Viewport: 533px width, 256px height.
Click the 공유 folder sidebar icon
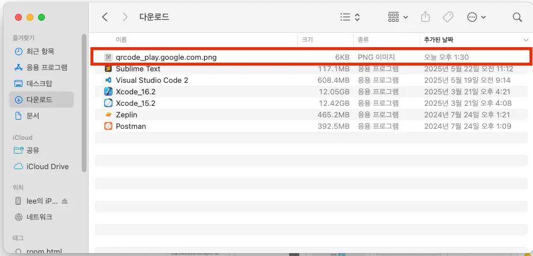coord(18,150)
